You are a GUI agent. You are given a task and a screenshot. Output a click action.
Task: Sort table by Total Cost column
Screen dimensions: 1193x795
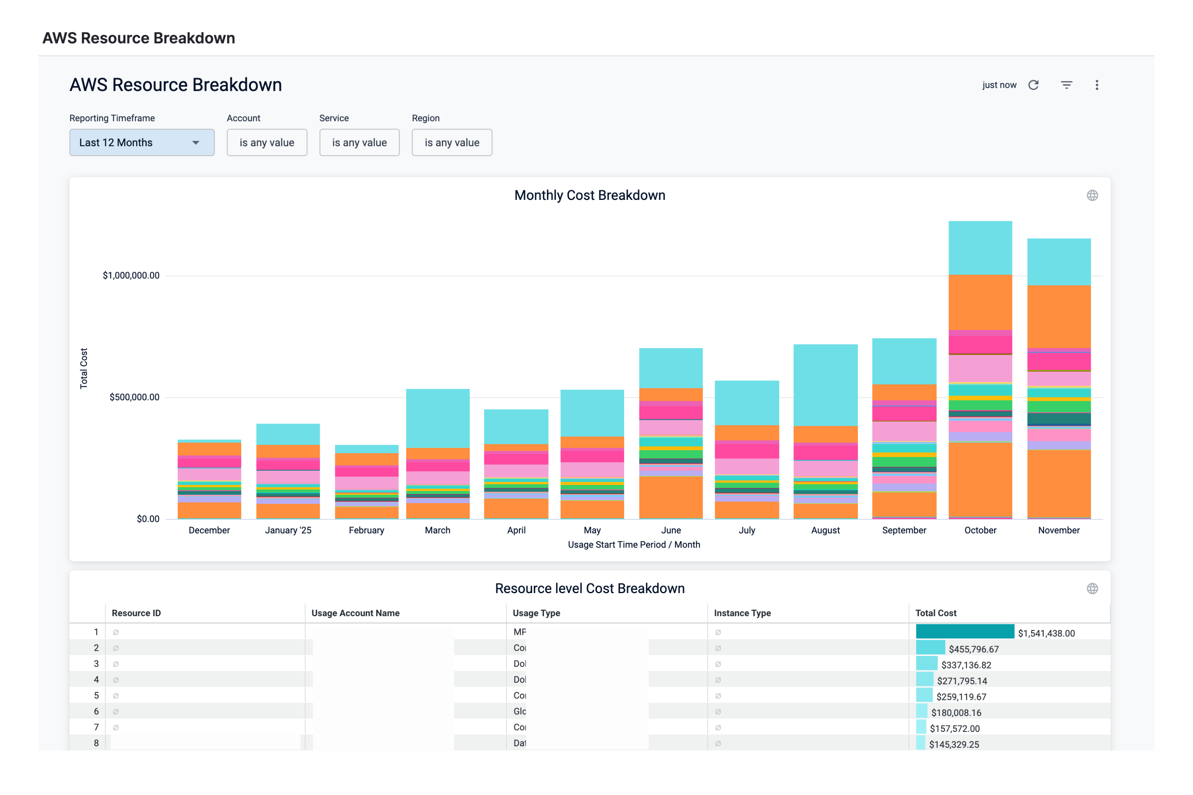[935, 613]
